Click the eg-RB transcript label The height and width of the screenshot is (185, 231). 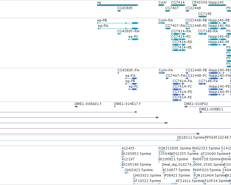coord(102,20)
